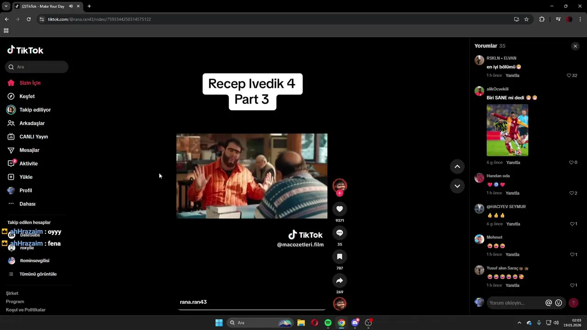Bookmark page with Chrome star icon
Screen dimensions: 587x330
526,19
